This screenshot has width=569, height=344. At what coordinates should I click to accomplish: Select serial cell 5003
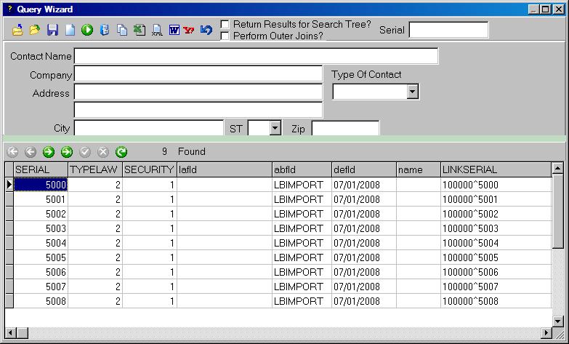click(41, 228)
